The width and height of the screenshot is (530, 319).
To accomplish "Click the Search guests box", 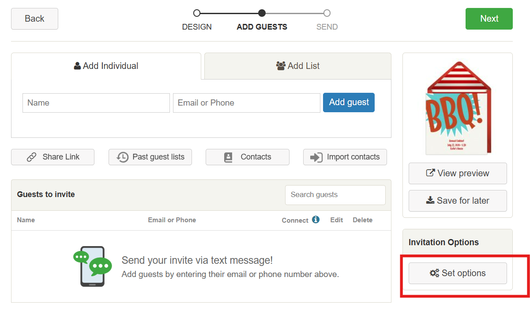I will (335, 195).
